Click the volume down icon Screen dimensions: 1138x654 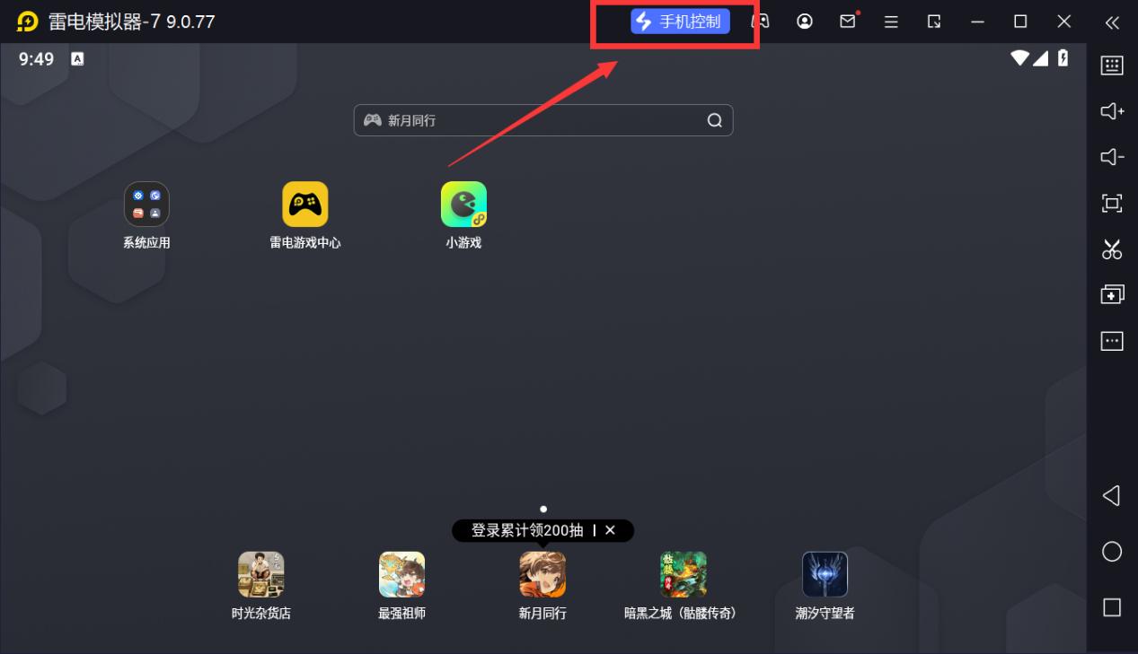(1112, 157)
